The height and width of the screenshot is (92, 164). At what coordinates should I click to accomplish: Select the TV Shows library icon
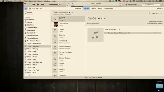point(34,8)
